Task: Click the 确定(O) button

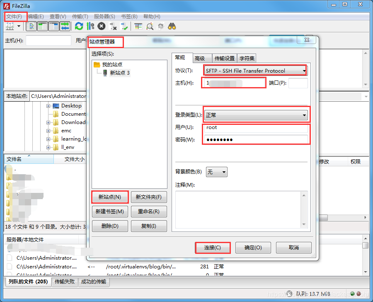Action: coord(253,248)
